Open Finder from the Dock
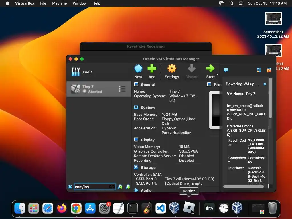292x219 pixels. point(20,208)
